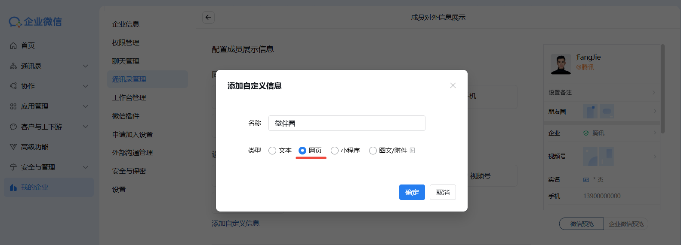This screenshot has width=681, height=245.
Task: Click the Contacts (通讯录) organization icon
Action: (x=13, y=66)
